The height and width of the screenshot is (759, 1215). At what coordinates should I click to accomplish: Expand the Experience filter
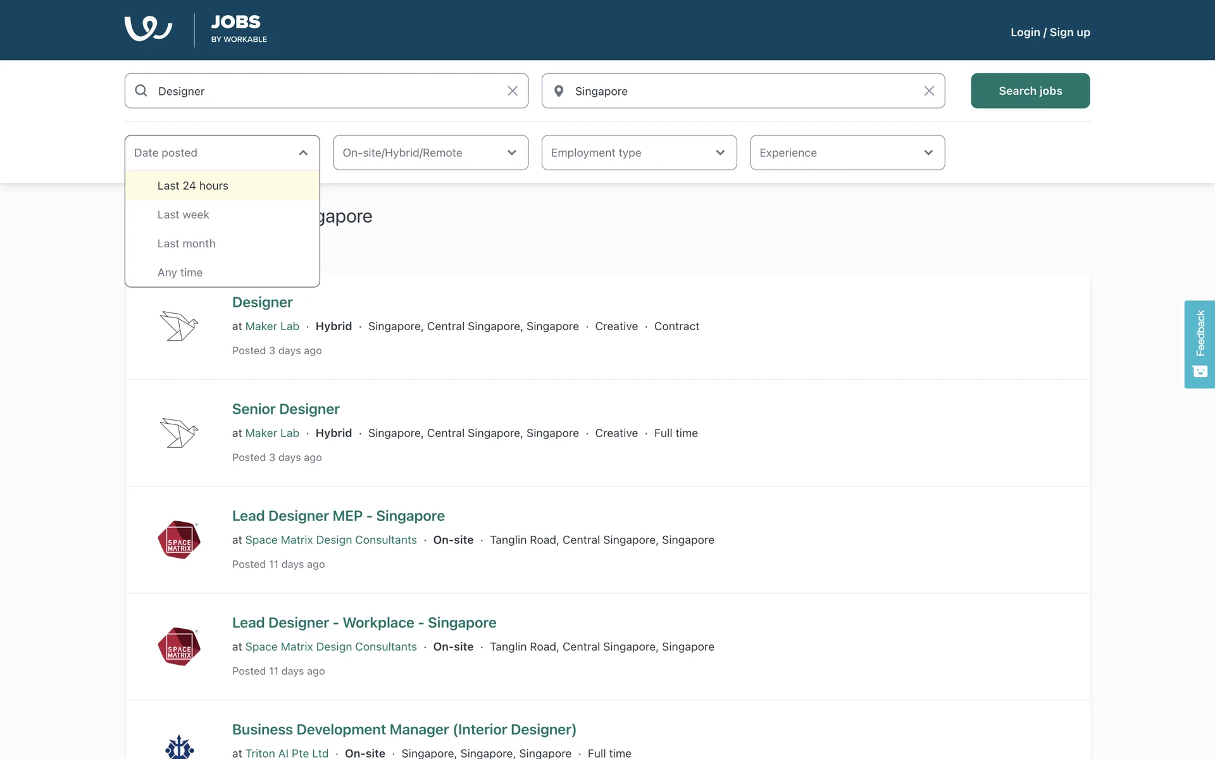pos(847,153)
